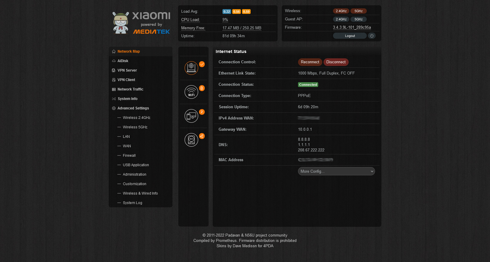The height and width of the screenshot is (262, 490).
Task: Click the Network Map home icon
Action: coord(114,51)
